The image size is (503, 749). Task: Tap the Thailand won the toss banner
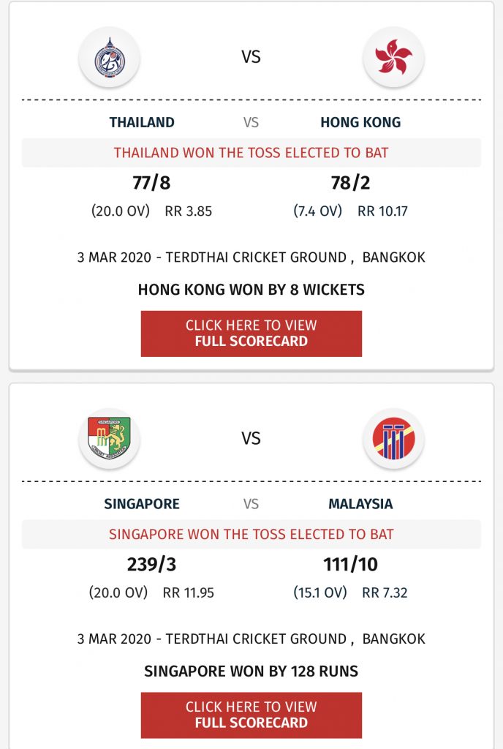pos(251,153)
